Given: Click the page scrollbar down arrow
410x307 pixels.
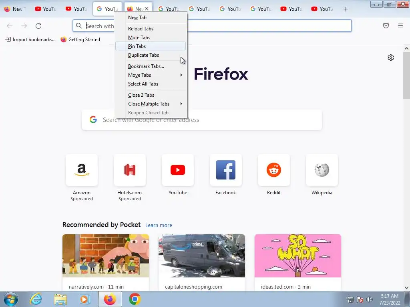Looking at the screenshot, I should (x=406, y=288).
